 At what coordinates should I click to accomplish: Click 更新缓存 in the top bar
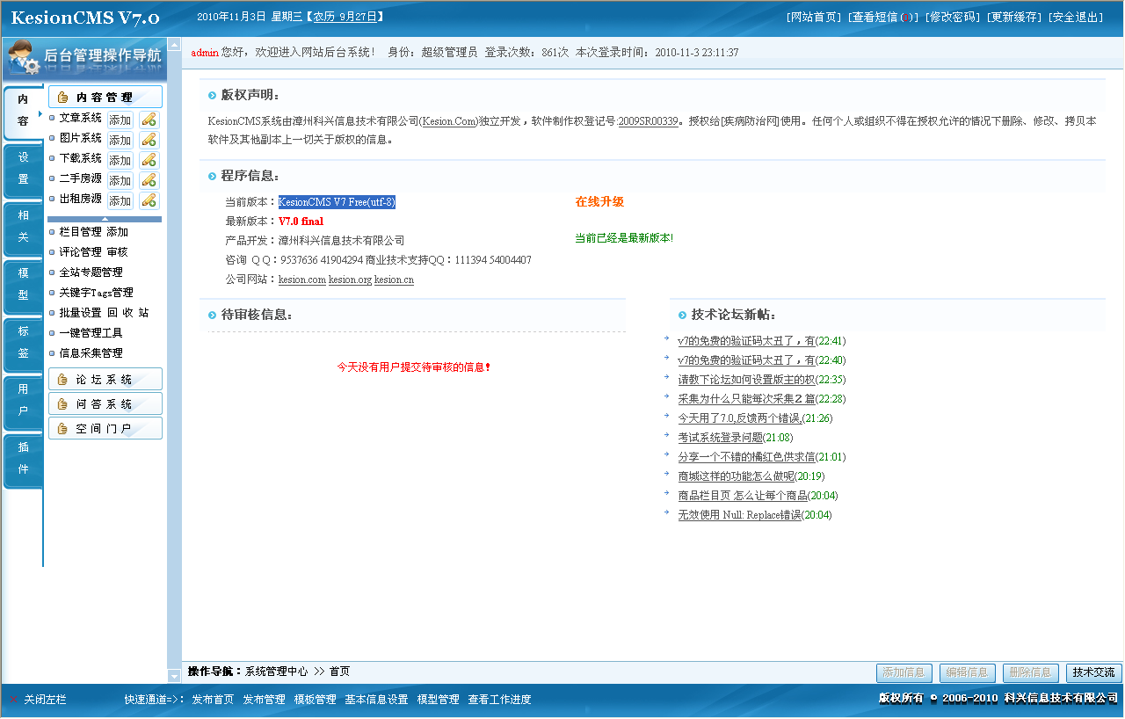[x=1013, y=18]
